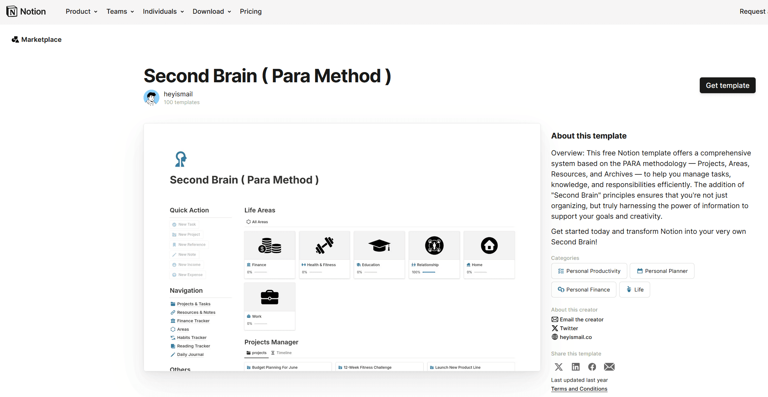
Task: Visit the heyismail.co website link
Action: coord(576,337)
